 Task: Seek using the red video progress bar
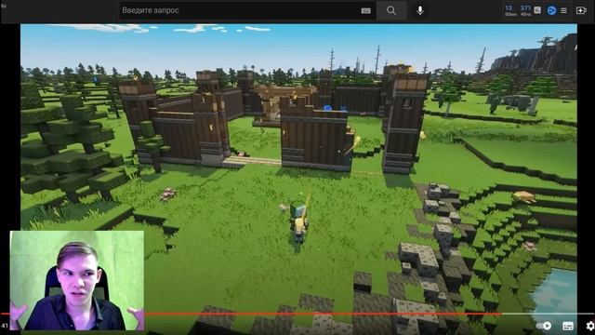[x=297, y=314]
